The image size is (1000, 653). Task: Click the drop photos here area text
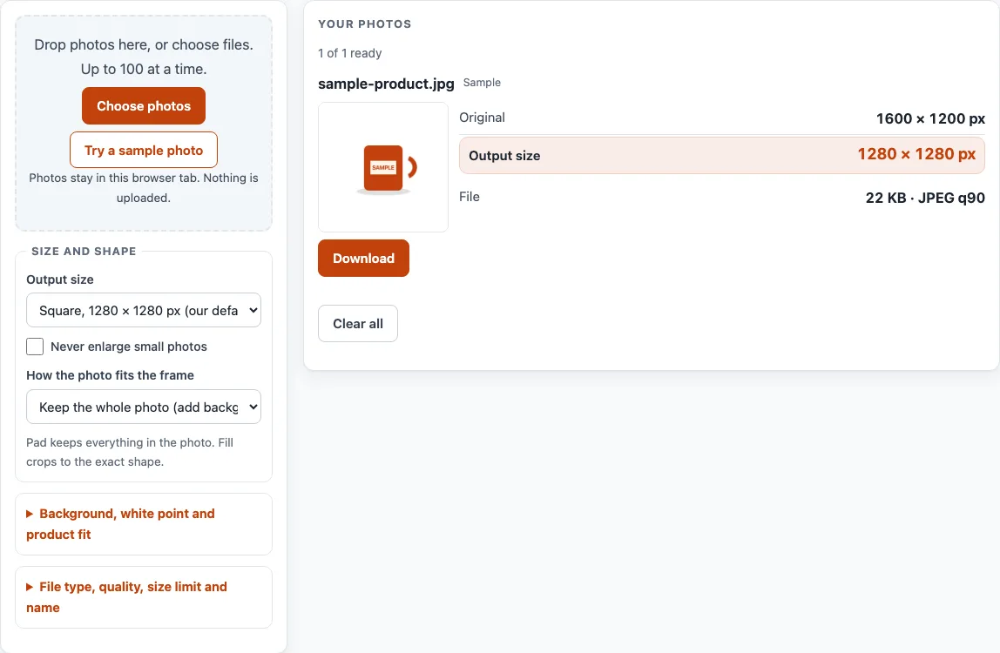144,57
